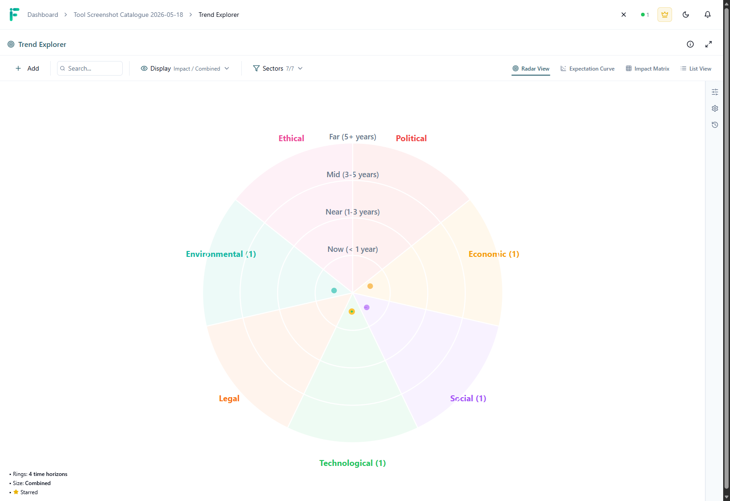
Task: Go to Dashboard breadcrumb
Action: click(x=43, y=15)
